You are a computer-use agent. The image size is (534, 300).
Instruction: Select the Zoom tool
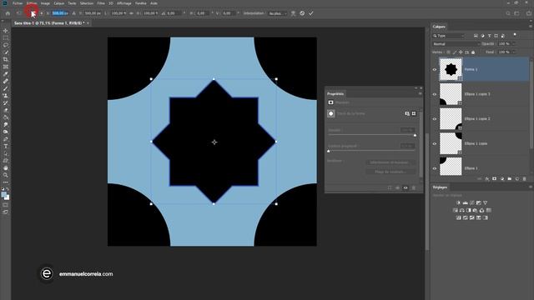point(6,175)
